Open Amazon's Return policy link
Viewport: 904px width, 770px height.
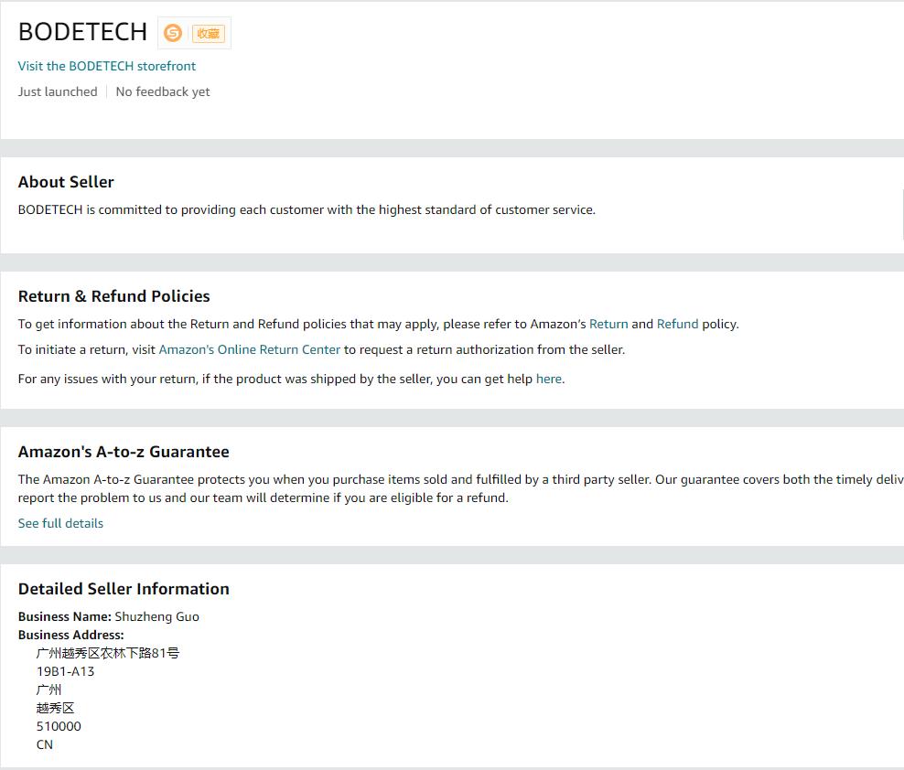[608, 324]
